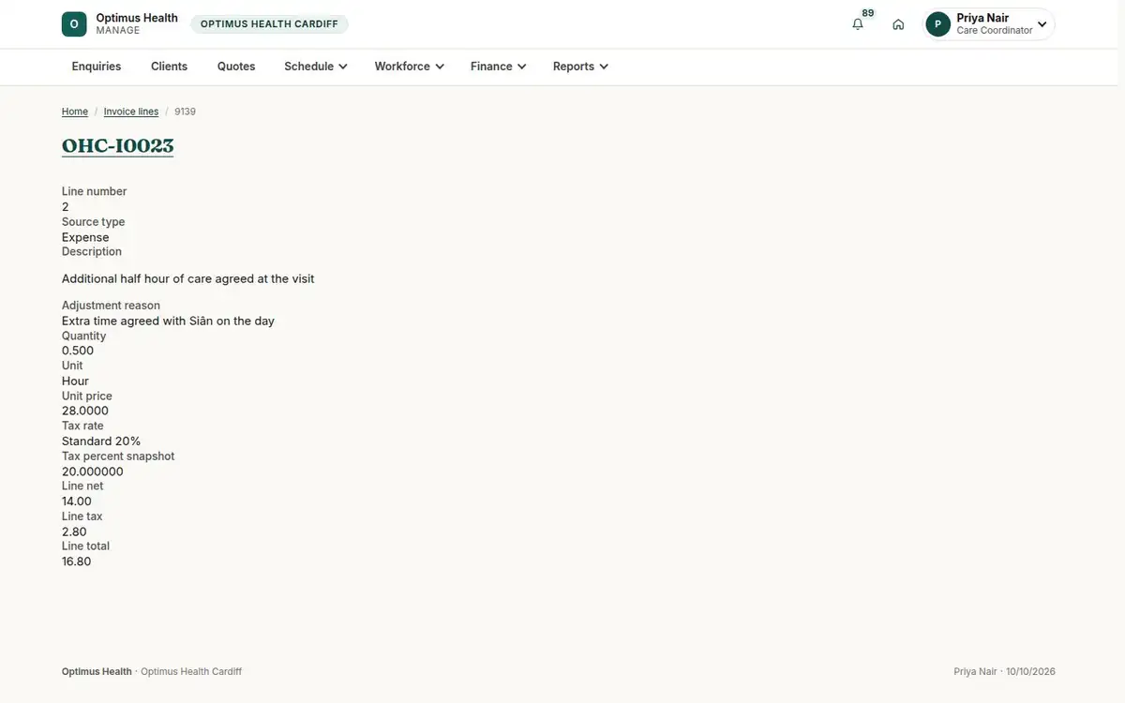Expand the Reports dropdown menu
This screenshot has width=1125, height=703.
[580, 67]
